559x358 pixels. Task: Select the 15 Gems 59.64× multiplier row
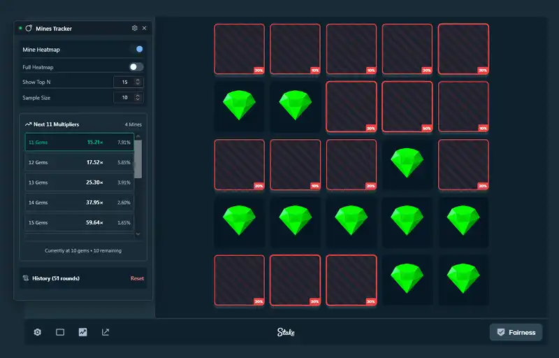coord(80,222)
